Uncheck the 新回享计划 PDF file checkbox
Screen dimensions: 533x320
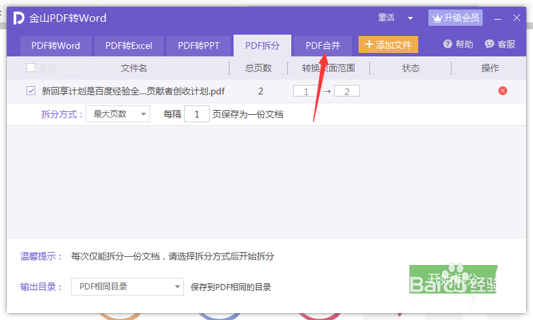click(x=31, y=91)
